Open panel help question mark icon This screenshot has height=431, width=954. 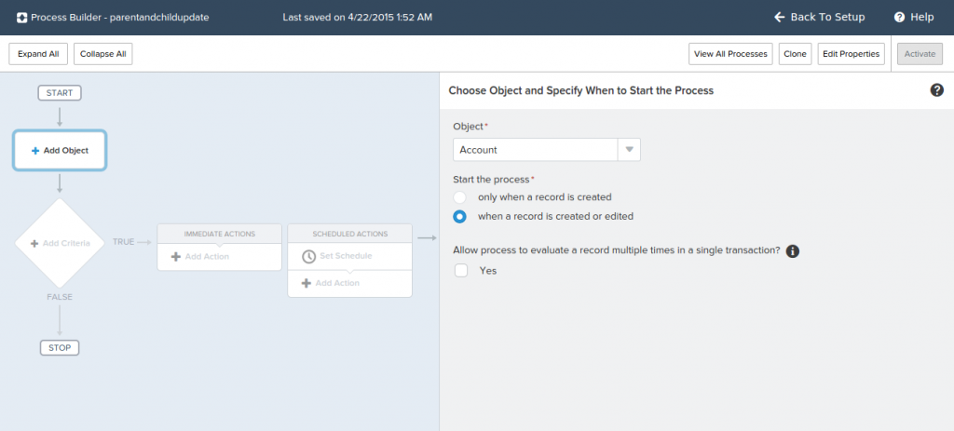pyautogui.click(x=937, y=90)
